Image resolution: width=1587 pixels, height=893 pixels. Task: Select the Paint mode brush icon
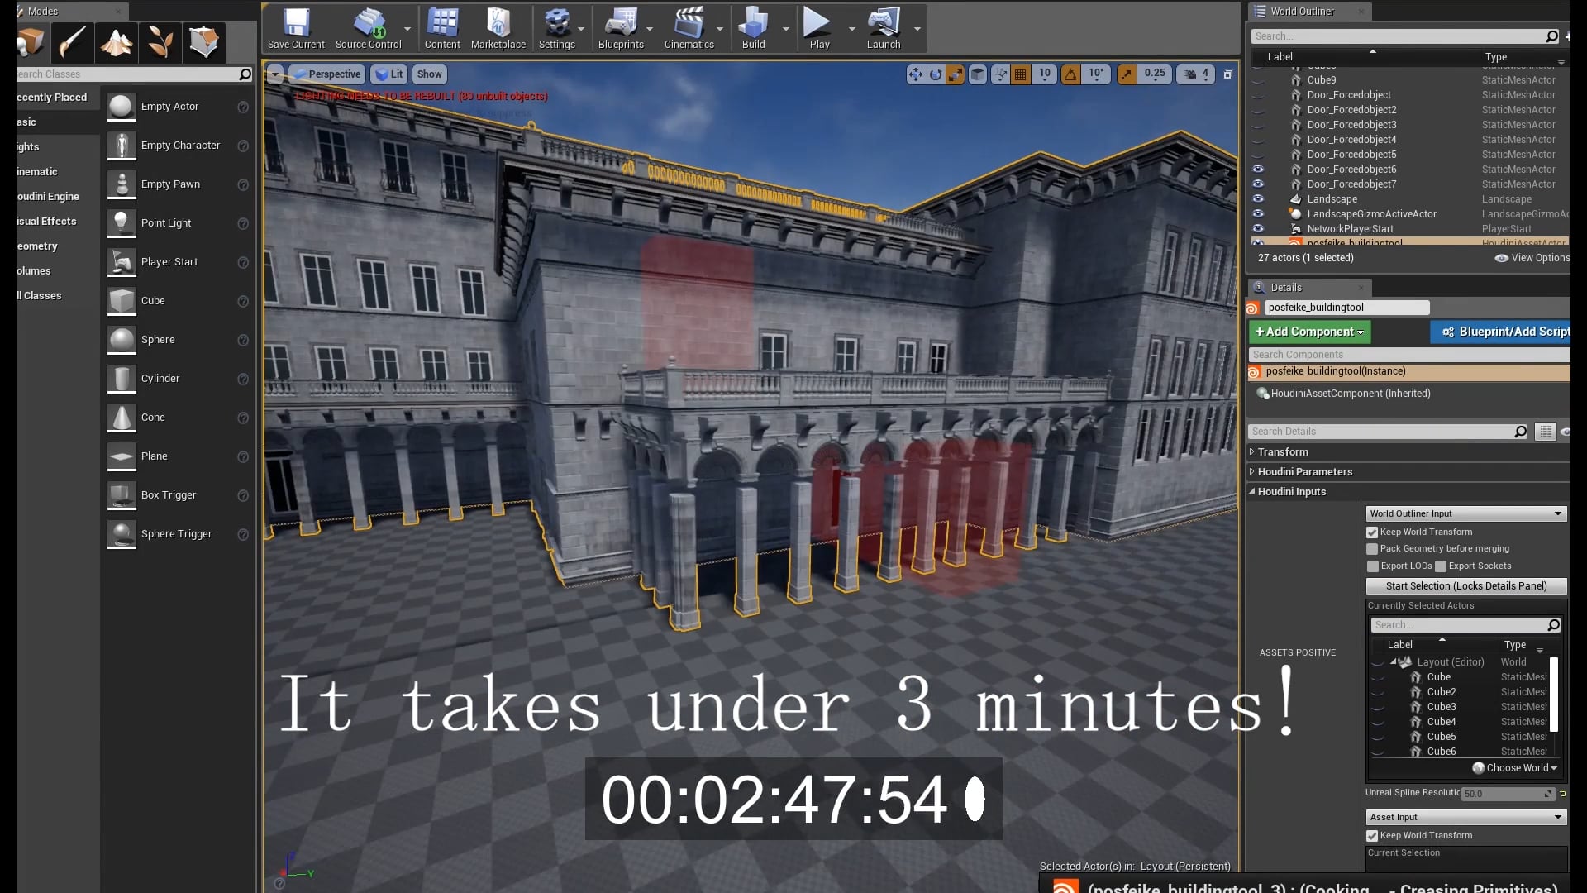coord(73,42)
